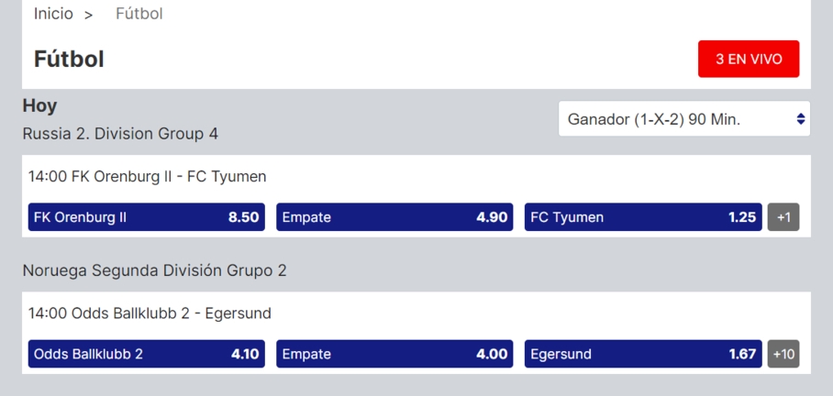
Task: Click the Fútbol breadcrumb item
Action: (x=139, y=14)
